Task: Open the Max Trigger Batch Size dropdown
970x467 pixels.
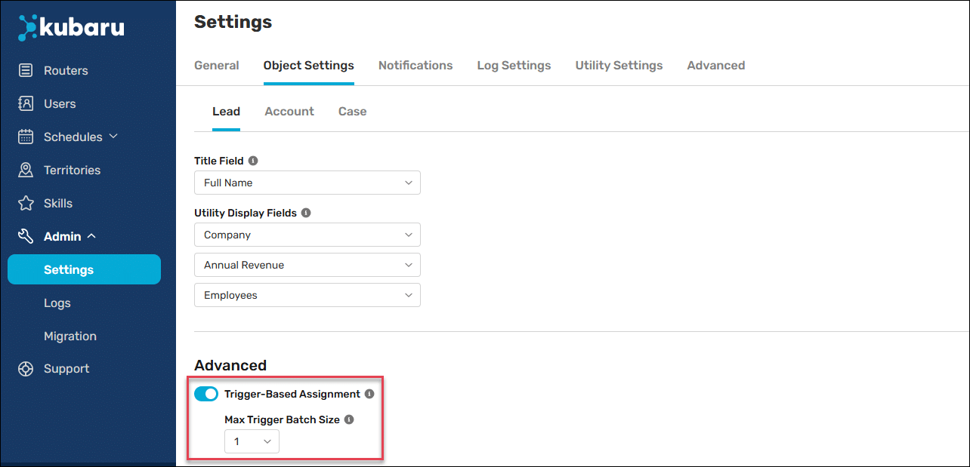Action: tap(252, 441)
